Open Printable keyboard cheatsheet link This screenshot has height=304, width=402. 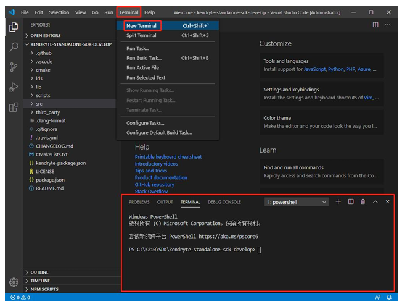tap(168, 157)
